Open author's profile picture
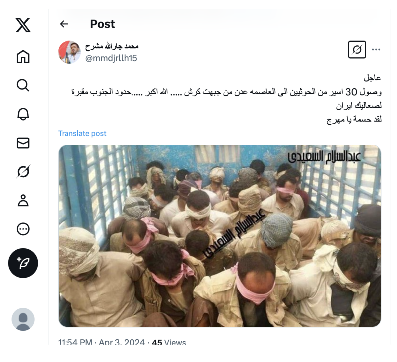Viewport: 397px width, 362px height. click(69, 52)
